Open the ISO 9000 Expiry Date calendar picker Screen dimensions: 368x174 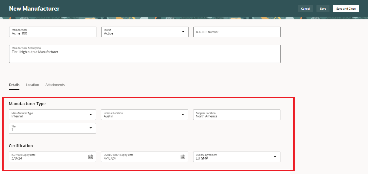point(91,157)
